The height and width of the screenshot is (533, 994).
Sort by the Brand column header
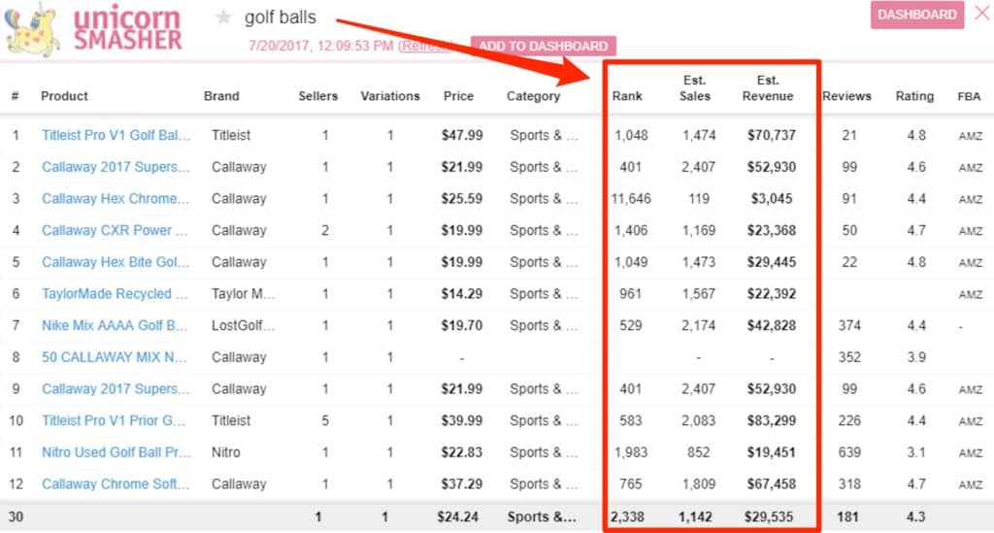[221, 96]
